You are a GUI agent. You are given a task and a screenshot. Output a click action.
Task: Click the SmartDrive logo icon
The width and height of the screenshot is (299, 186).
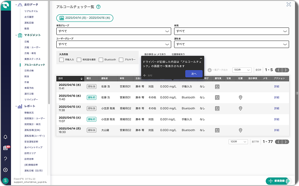pyautogui.click(x=5, y=5)
